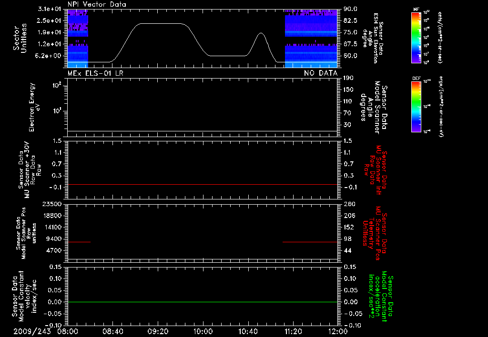Click the "1.9e+01" sector tick label
The image size is (488, 337).
coord(50,32)
